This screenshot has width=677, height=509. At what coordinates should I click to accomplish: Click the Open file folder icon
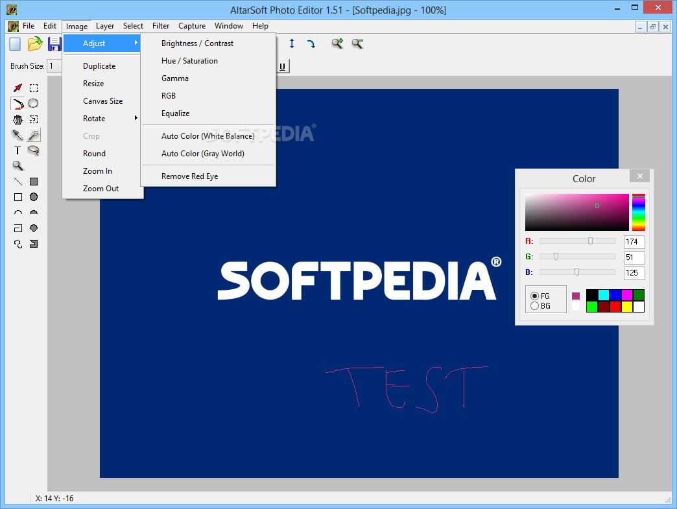[x=35, y=44]
